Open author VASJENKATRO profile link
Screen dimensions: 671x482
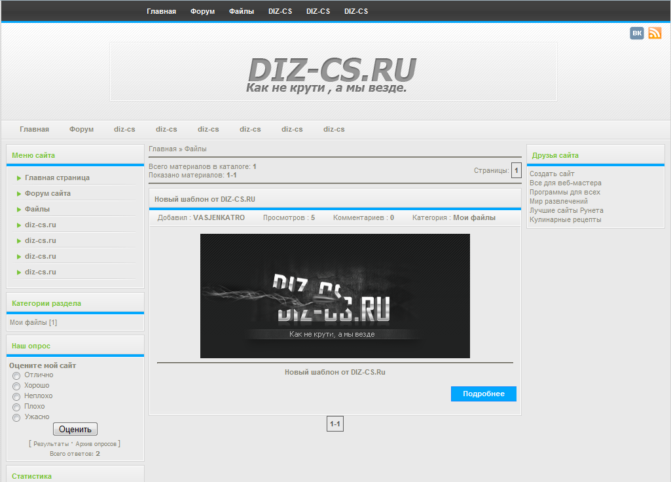click(219, 217)
